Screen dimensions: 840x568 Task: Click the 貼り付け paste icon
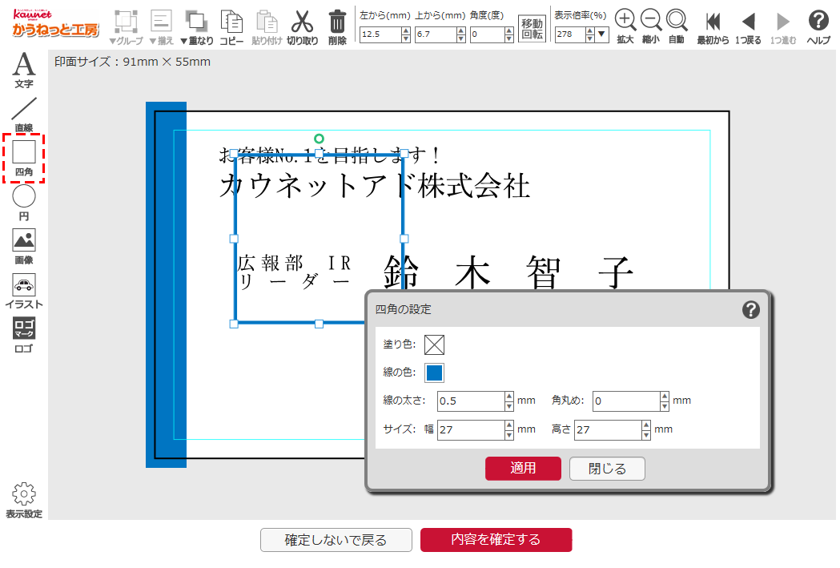coord(267,27)
